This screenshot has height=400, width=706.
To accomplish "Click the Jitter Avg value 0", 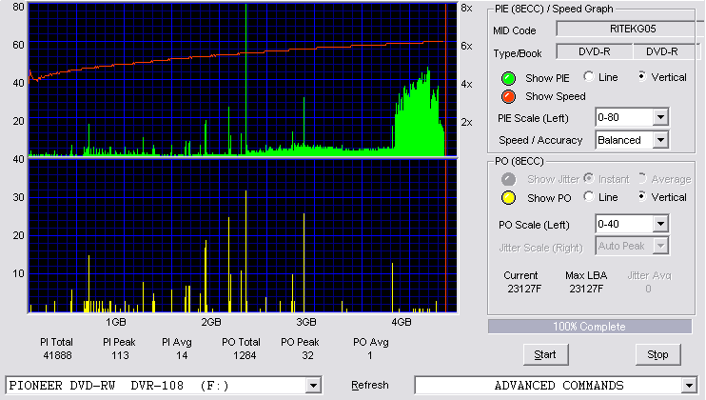I will pyautogui.click(x=648, y=289).
